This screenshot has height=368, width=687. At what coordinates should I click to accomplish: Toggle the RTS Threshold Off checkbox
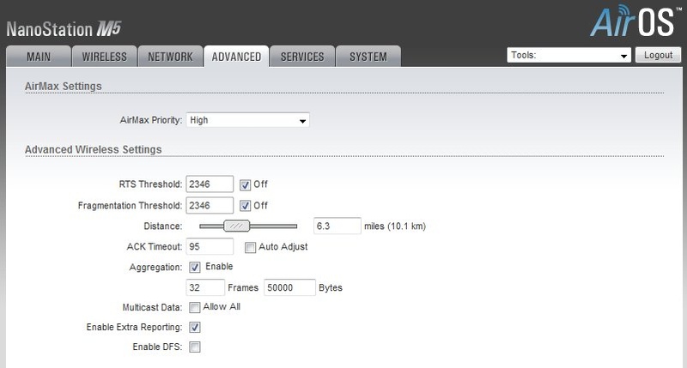pyautogui.click(x=245, y=184)
